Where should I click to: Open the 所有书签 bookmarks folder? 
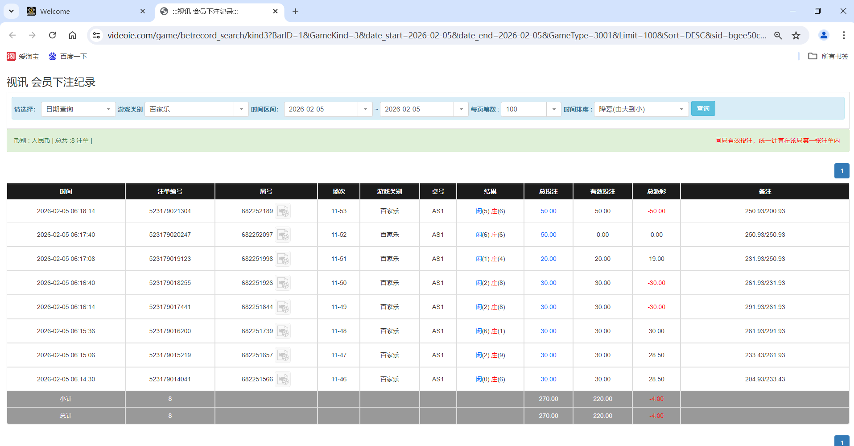(828, 56)
